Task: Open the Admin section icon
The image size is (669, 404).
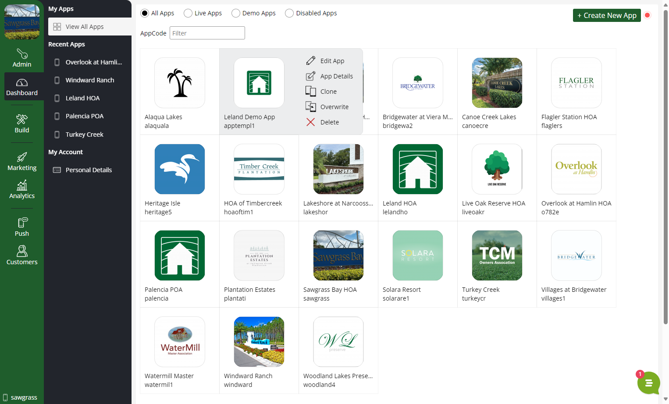Action: pos(22,54)
